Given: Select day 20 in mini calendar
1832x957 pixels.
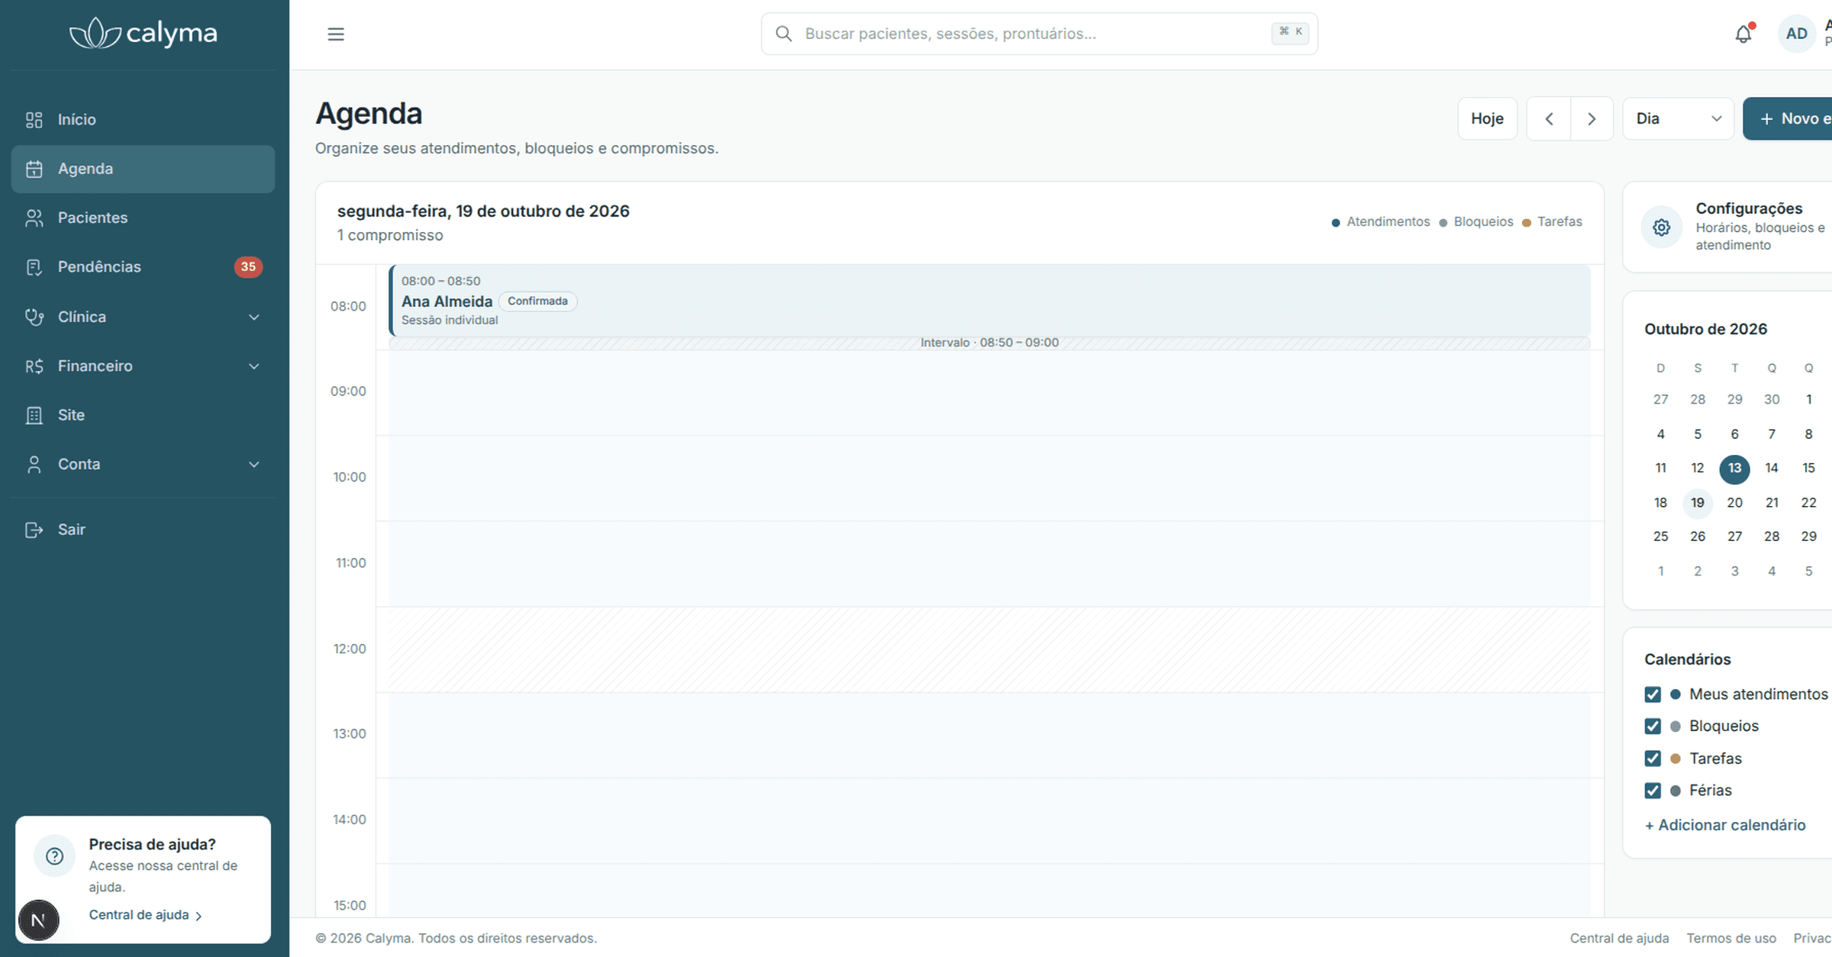Looking at the screenshot, I should pyautogui.click(x=1734, y=503).
